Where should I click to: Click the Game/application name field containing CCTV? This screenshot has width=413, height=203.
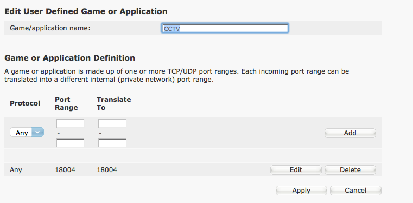coord(225,28)
